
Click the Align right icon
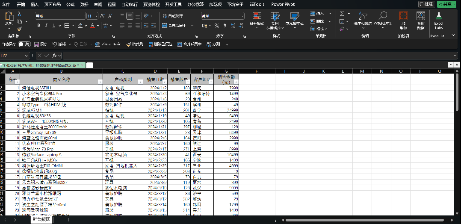[138, 26]
